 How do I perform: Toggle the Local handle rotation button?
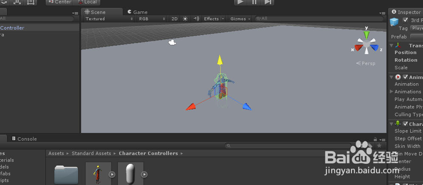(x=87, y=2)
